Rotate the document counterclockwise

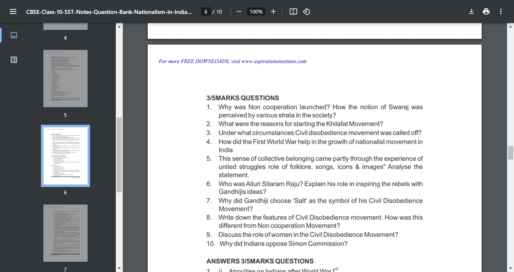pos(307,11)
